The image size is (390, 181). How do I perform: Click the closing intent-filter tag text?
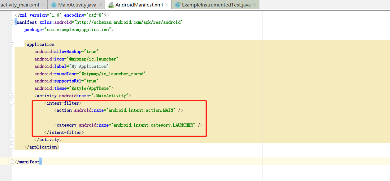[64, 133]
